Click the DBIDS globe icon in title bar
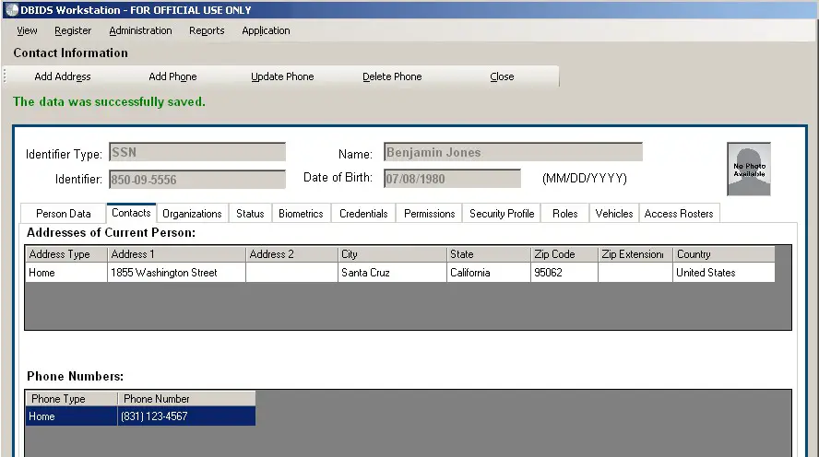 tap(11, 10)
